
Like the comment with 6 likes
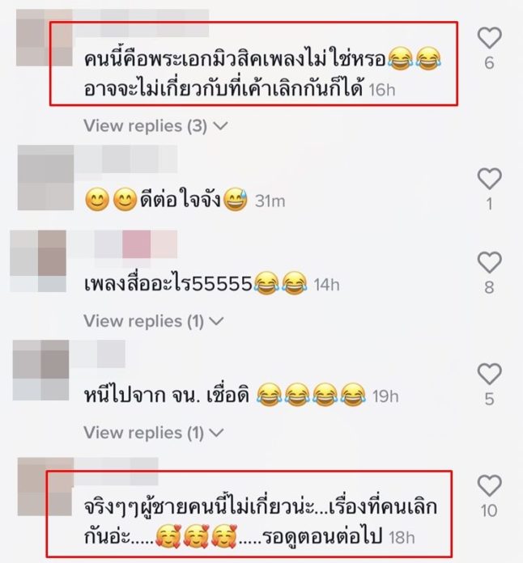pyautogui.click(x=489, y=38)
